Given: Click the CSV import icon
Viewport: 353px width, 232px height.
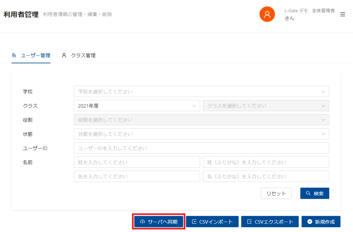Looking at the screenshot, I should pos(194,222).
